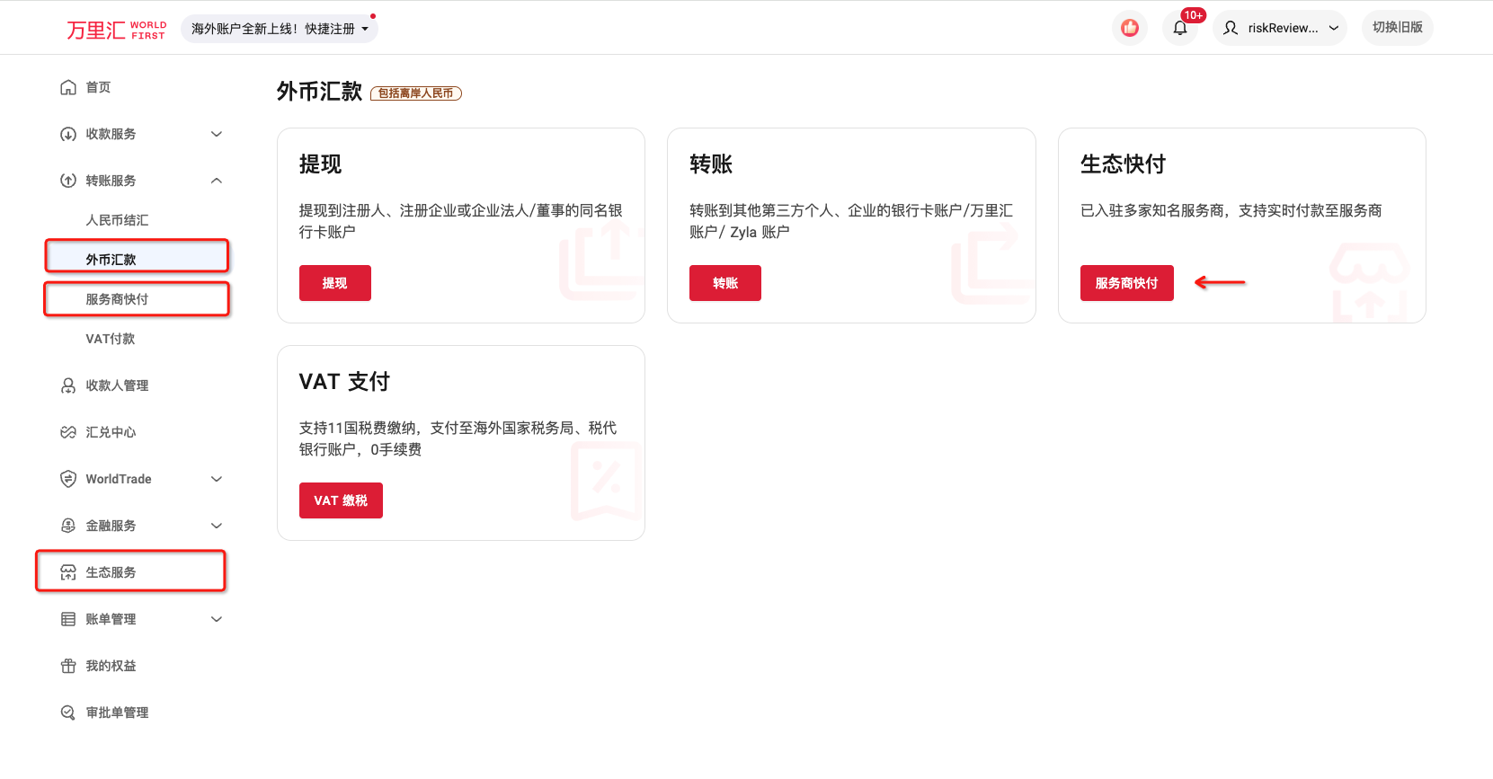Image resolution: width=1493 pixels, height=779 pixels.
Task: Click the 服务商快付 red button
Action: click(x=1126, y=283)
